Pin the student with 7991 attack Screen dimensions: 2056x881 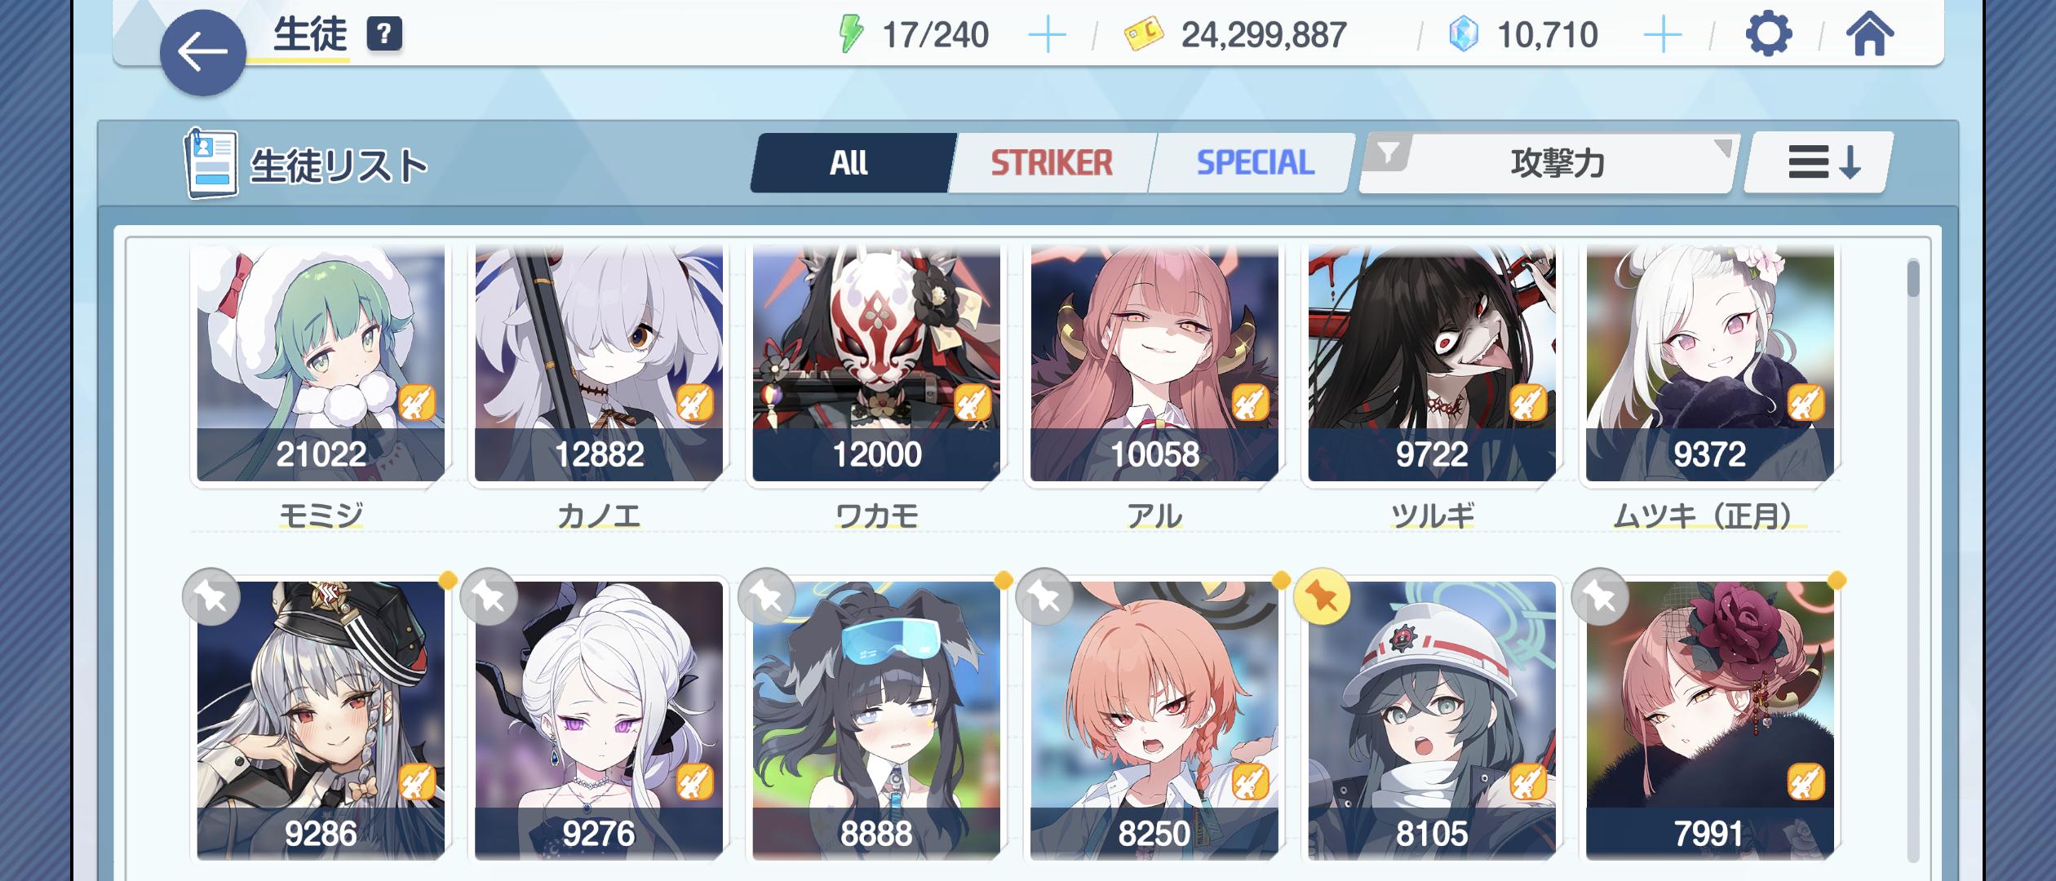(1600, 597)
